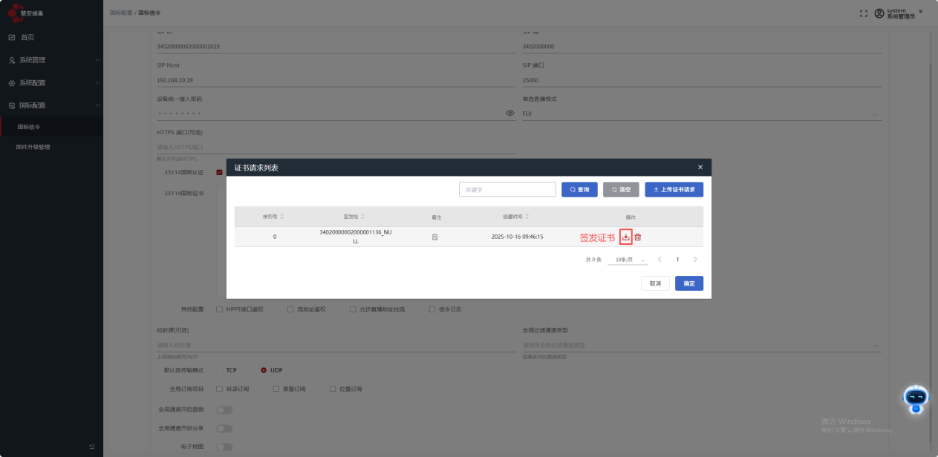Expand the 系统管理 sidebar menu

[x=51, y=60]
